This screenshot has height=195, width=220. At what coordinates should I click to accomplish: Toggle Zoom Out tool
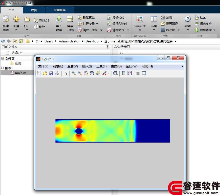pos(80,73)
